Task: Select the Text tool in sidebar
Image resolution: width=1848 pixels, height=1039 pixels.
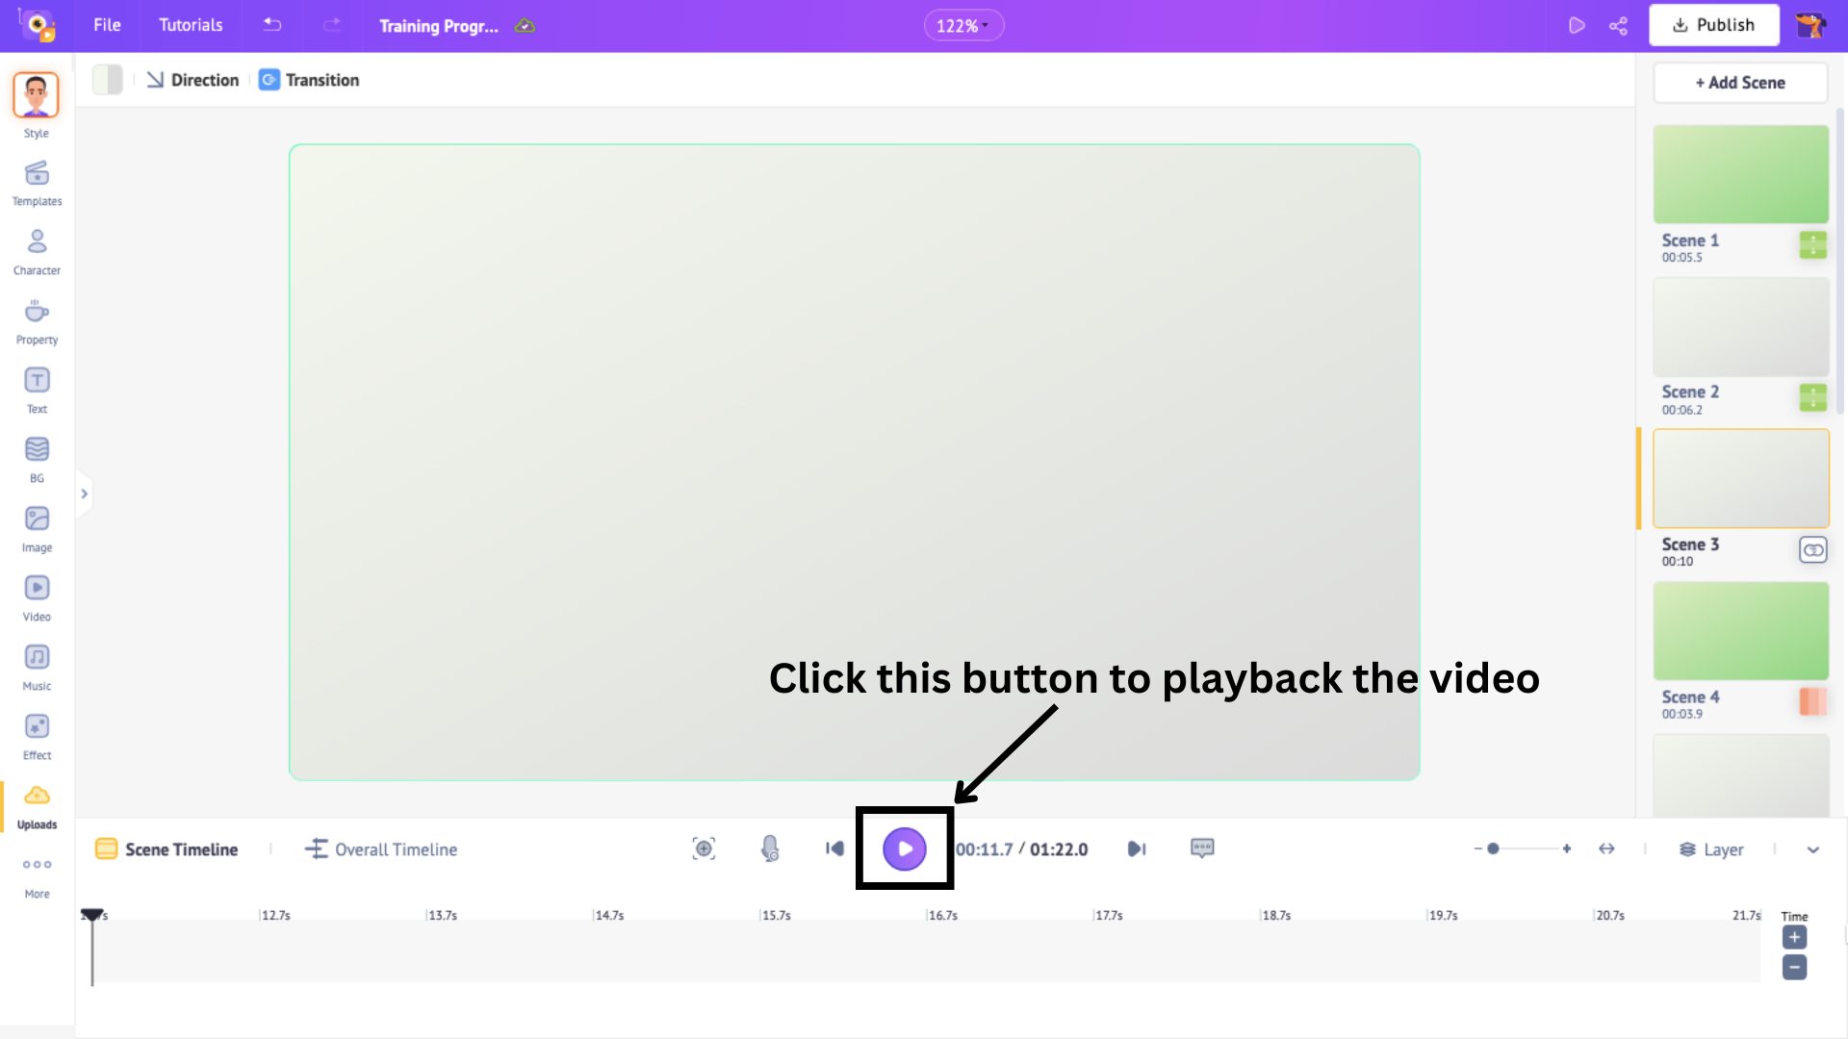Action: (37, 391)
